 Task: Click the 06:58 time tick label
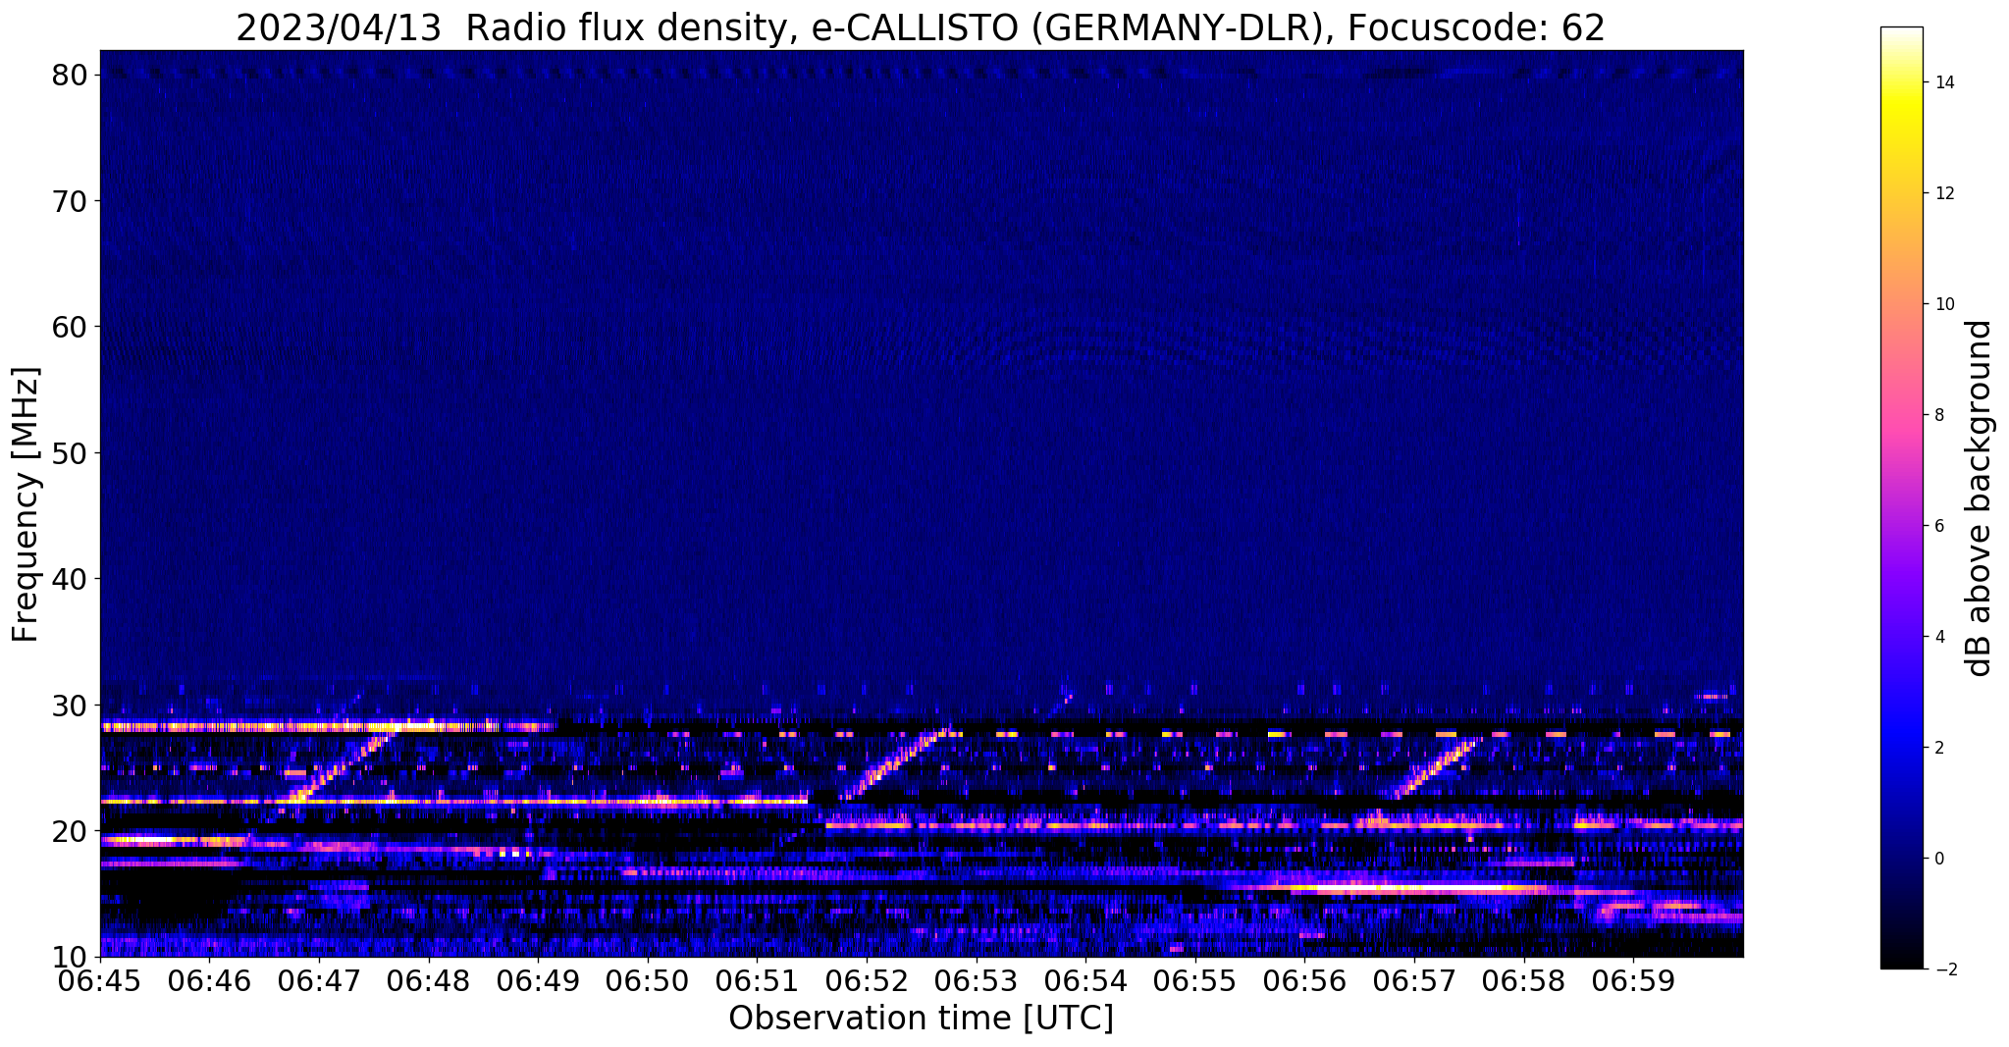pos(1523,980)
